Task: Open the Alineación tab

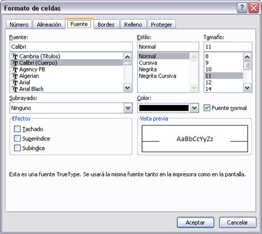Action: pyautogui.click(x=49, y=24)
